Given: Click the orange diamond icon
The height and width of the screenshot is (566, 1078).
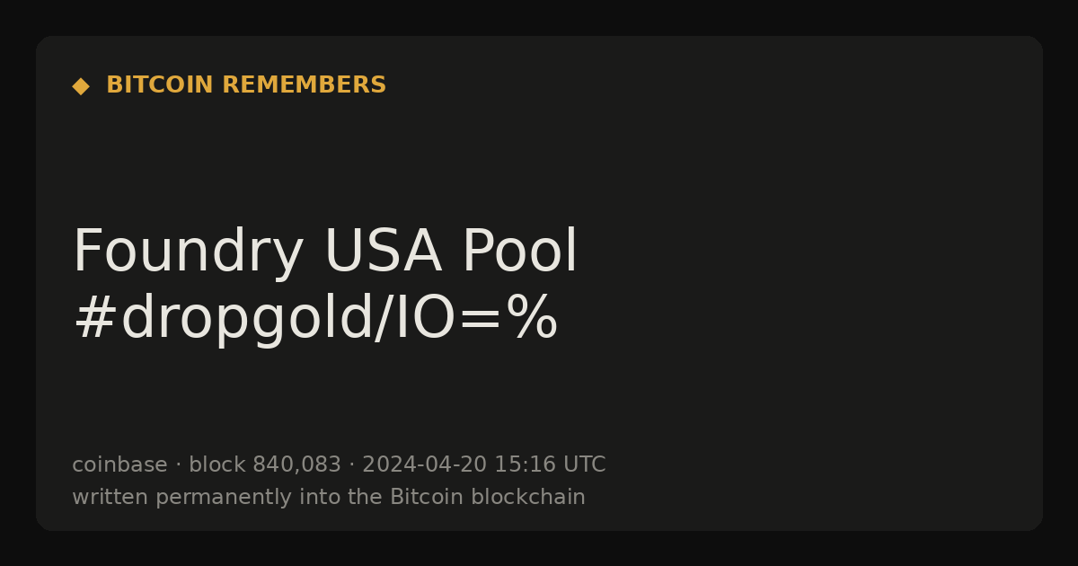Looking at the screenshot, I should 81,85.
